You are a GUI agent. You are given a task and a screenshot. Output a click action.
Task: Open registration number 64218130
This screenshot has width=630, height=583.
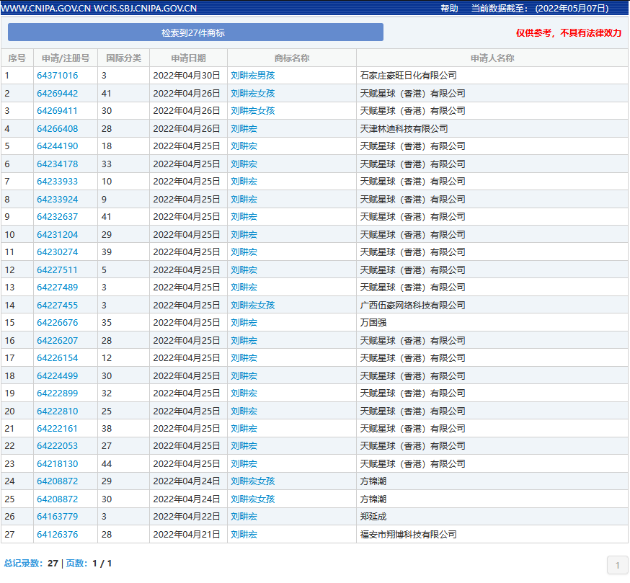point(58,464)
